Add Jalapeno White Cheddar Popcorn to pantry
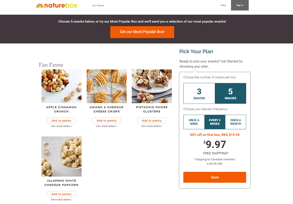 [x=61, y=194]
